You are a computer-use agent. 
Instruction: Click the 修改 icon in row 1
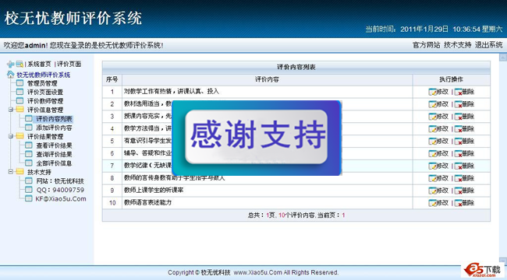(432, 92)
